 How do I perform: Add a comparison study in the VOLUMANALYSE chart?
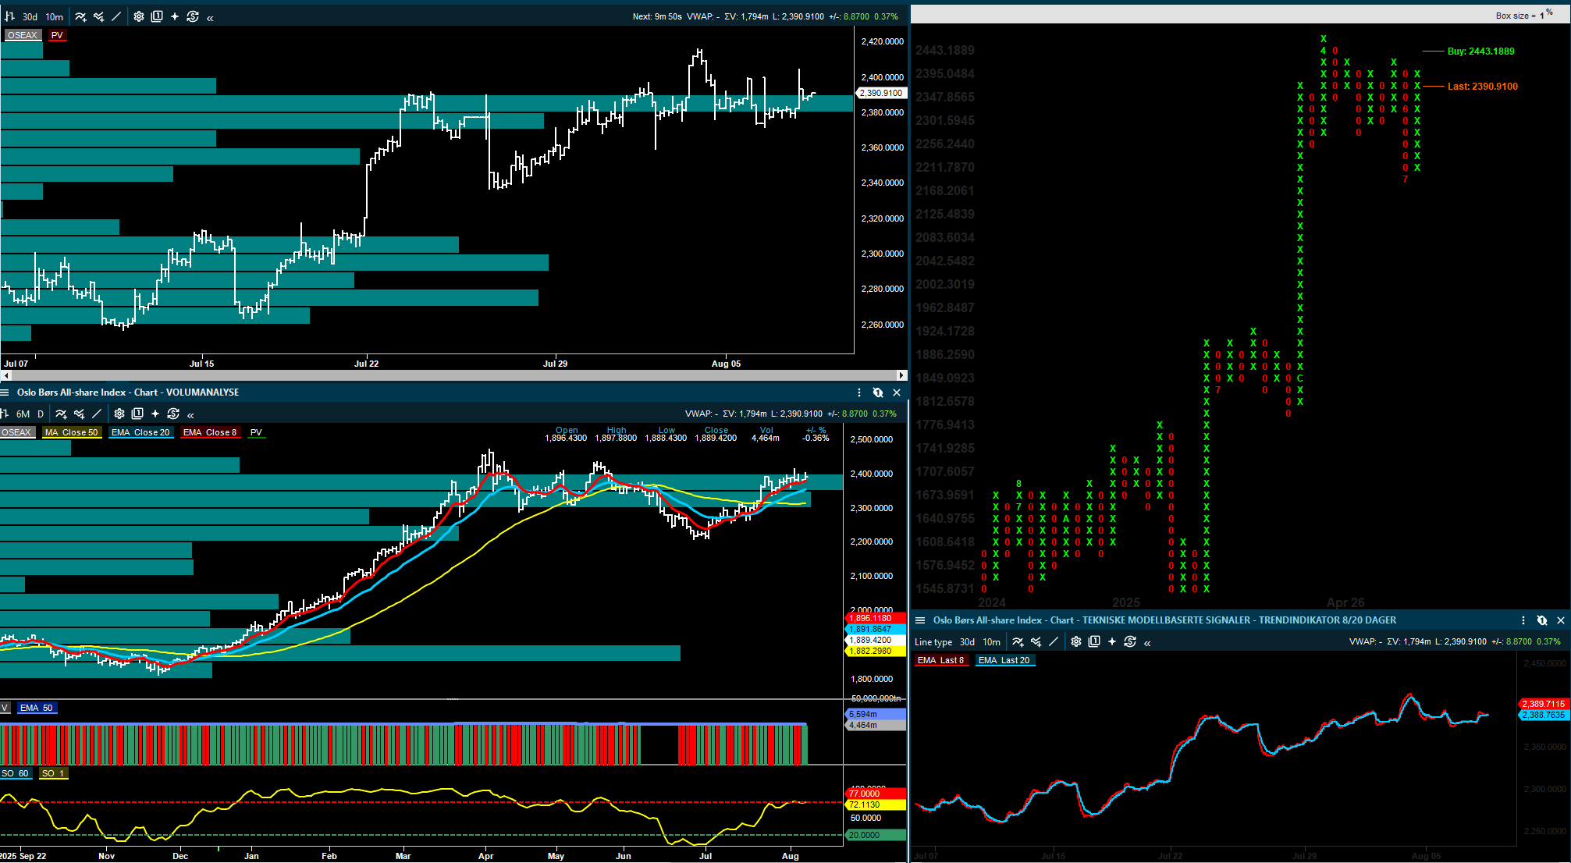coord(79,414)
